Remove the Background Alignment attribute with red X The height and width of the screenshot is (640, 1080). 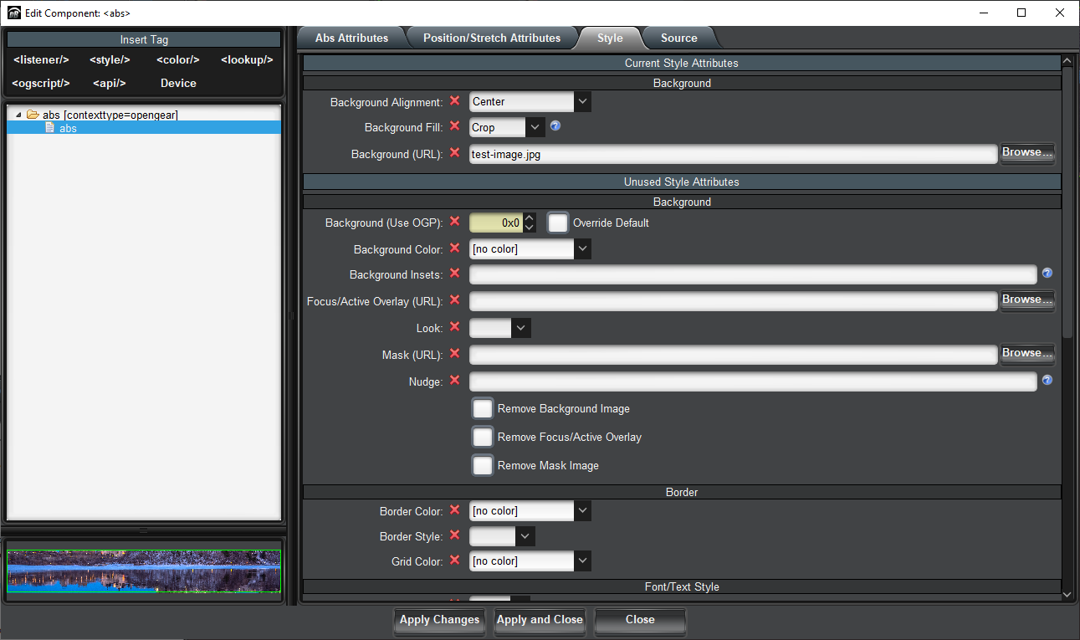pos(455,101)
